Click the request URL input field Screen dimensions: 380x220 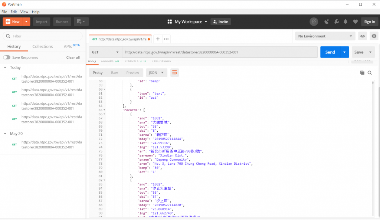[220, 52]
